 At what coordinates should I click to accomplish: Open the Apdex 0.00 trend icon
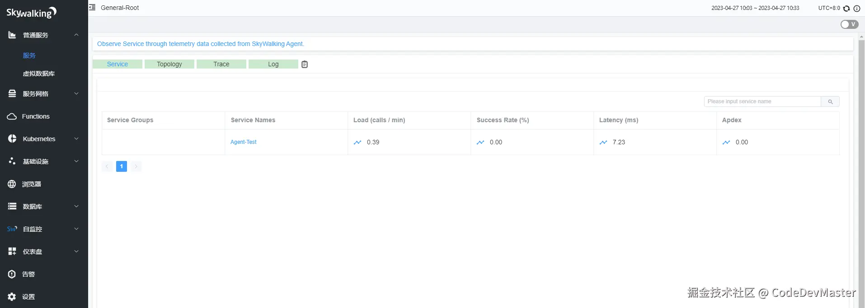726,142
